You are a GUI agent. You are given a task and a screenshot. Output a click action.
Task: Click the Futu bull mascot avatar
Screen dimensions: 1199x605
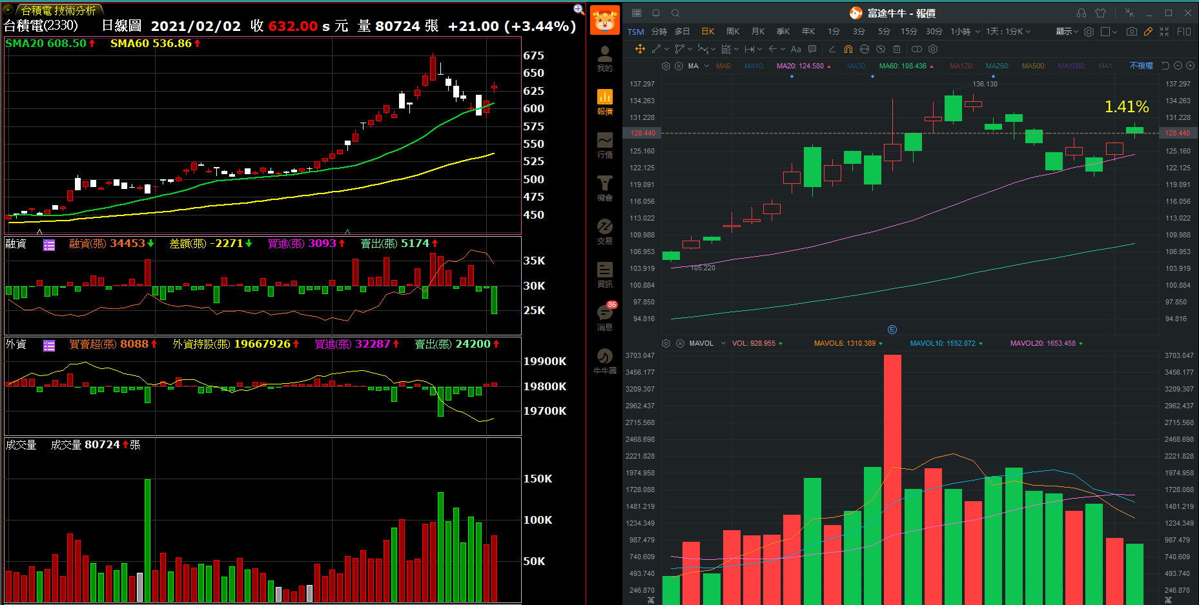click(605, 19)
